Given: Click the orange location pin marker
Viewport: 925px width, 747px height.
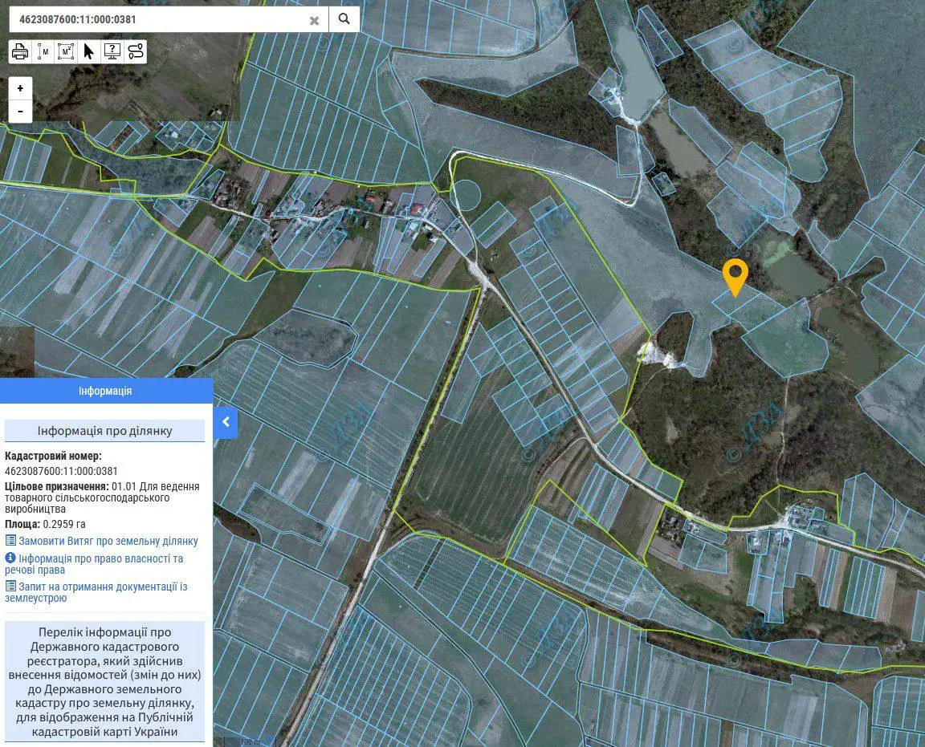Looking at the screenshot, I should click(736, 276).
